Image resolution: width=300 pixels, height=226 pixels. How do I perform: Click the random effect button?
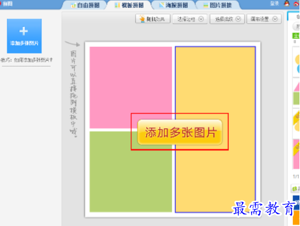point(153,19)
